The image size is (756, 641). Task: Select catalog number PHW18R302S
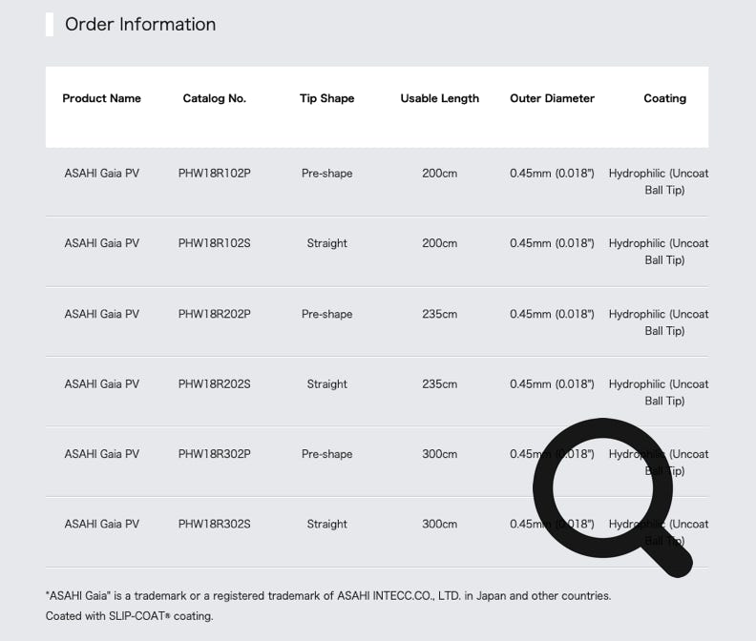(x=215, y=524)
